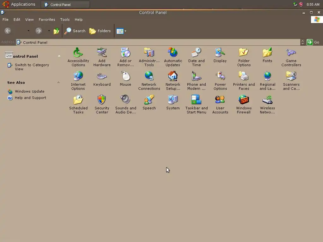Open Date and Time settings
Viewport: 323px width, 242px height.
point(196,57)
